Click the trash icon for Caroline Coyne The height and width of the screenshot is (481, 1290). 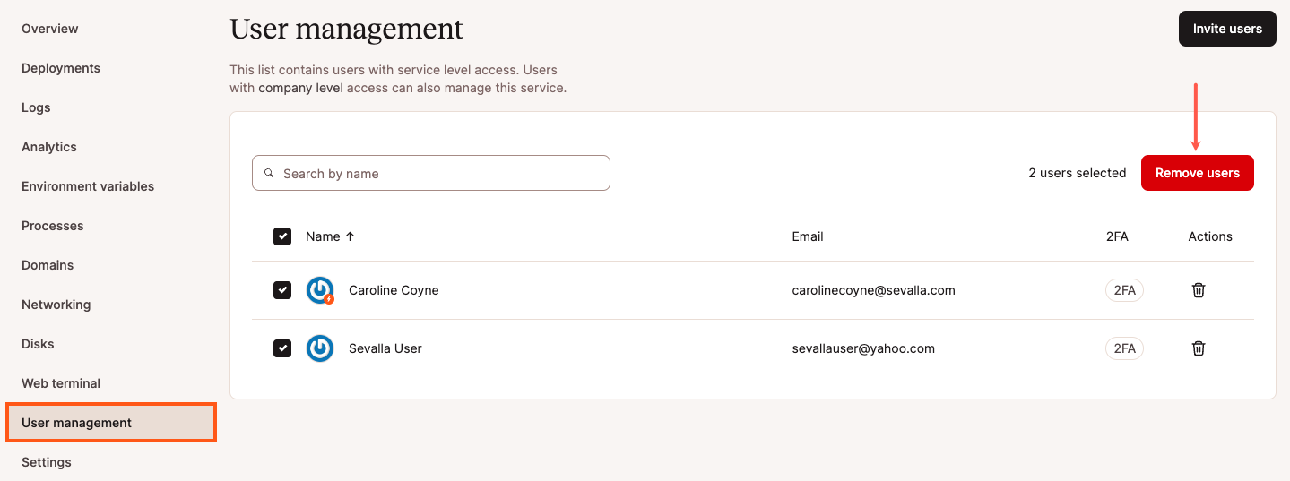point(1199,290)
